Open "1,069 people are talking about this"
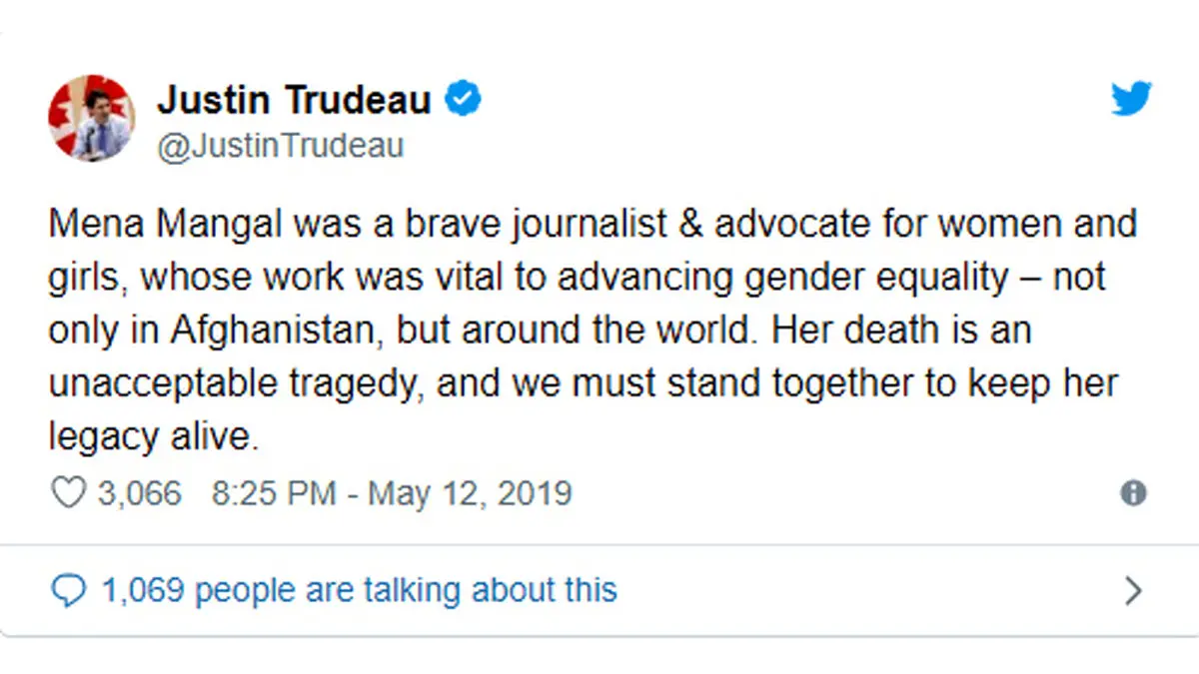Screen dimensions: 1199x674 (359, 590)
